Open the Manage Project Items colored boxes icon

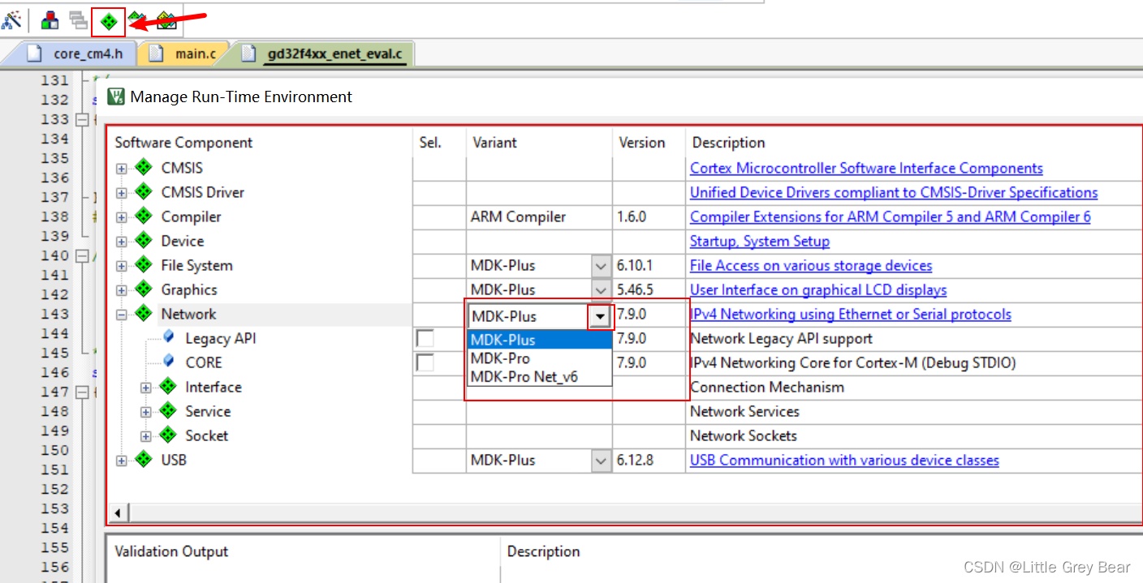[x=50, y=20]
